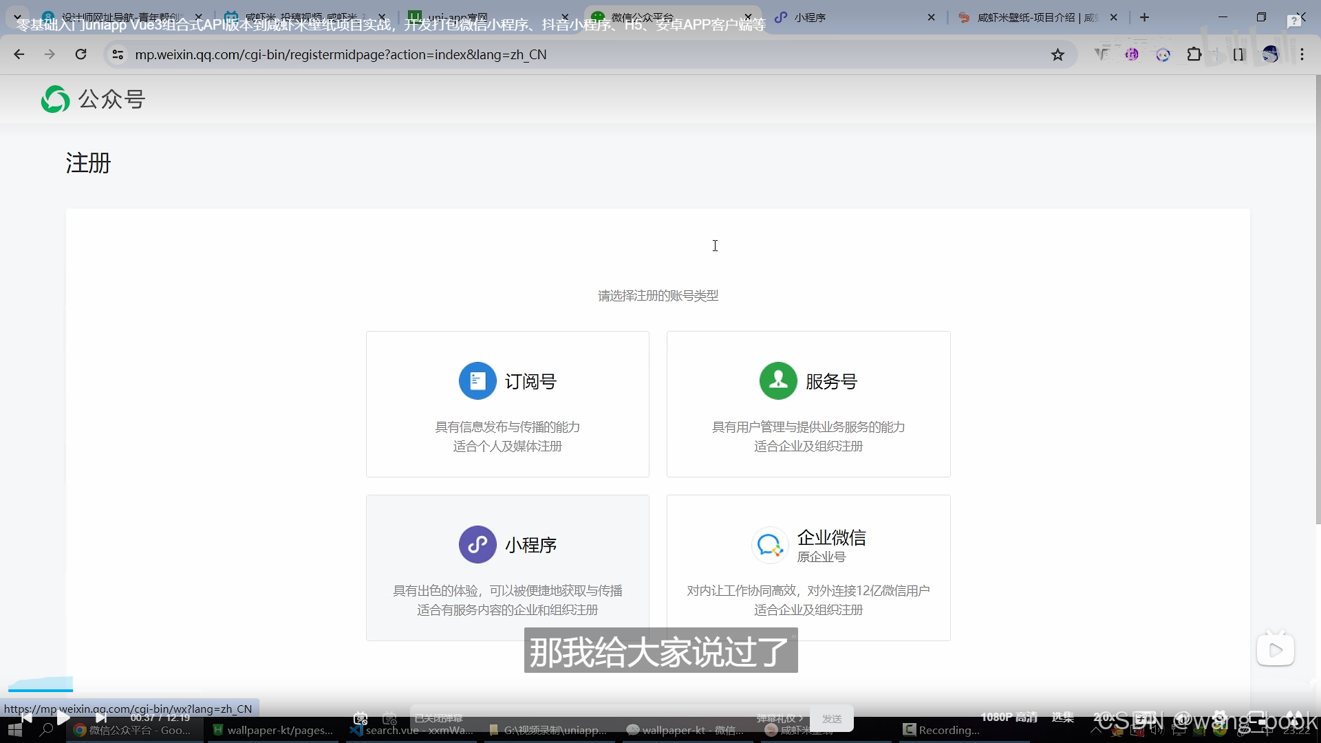Open G:\视频录制 folder taskbar item
1321x743 pixels.
point(550,730)
